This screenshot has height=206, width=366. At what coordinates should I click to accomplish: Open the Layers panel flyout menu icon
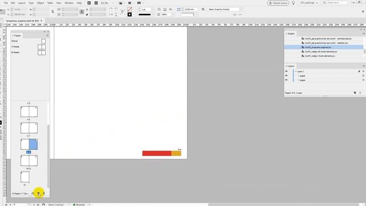364,66
